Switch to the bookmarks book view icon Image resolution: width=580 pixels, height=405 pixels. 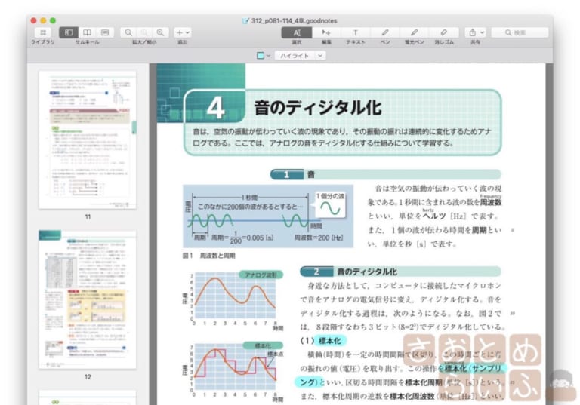point(87,32)
